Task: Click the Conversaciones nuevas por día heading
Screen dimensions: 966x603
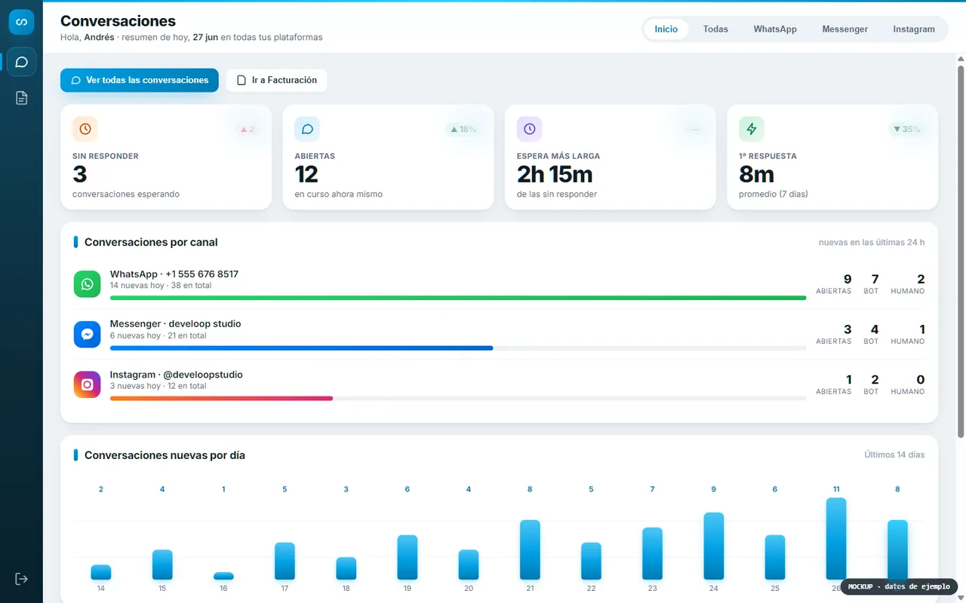Action: pos(165,455)
